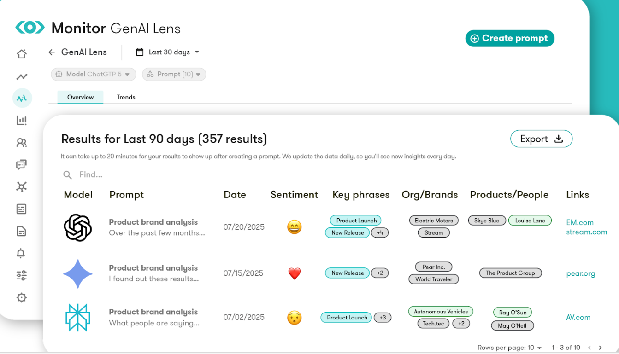Open the chat messages sidebar icon
This screenshot has width=619, height=354.
[22, 164]
